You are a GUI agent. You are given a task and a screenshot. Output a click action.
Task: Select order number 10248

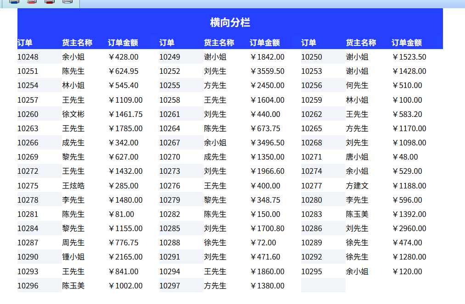tap(28, 57)
